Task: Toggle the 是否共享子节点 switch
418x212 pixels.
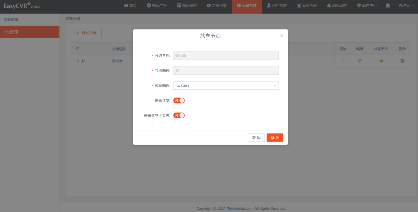Action: (x=179, y=115)
